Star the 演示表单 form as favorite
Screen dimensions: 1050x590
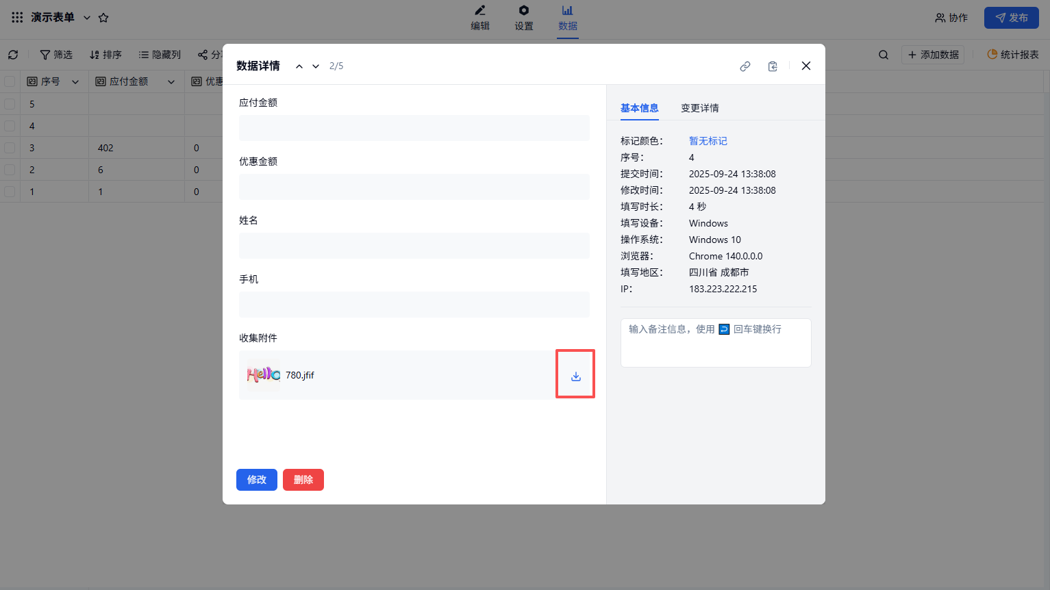103,18
